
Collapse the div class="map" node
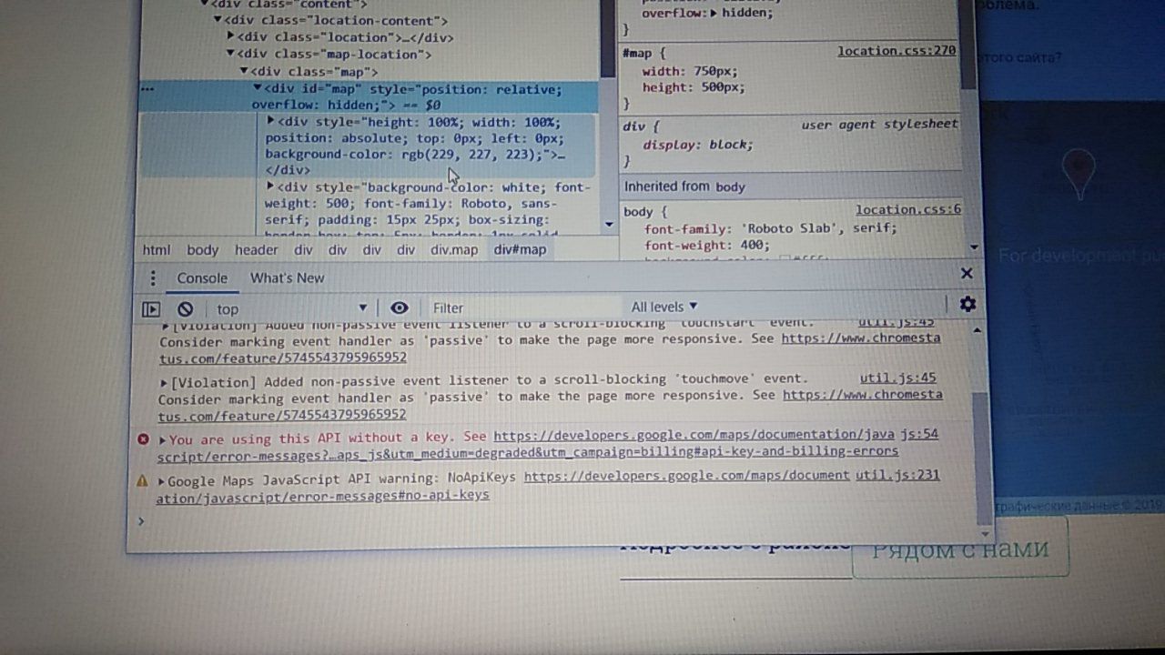(244, 71)
